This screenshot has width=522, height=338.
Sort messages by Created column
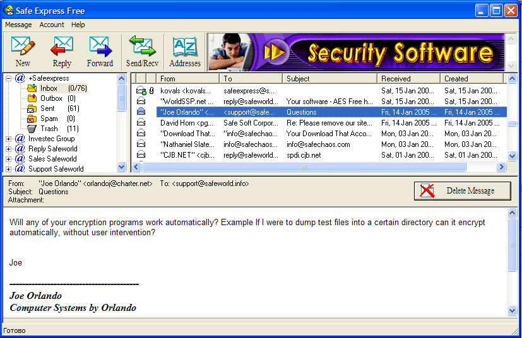click(x=472, y=79)
